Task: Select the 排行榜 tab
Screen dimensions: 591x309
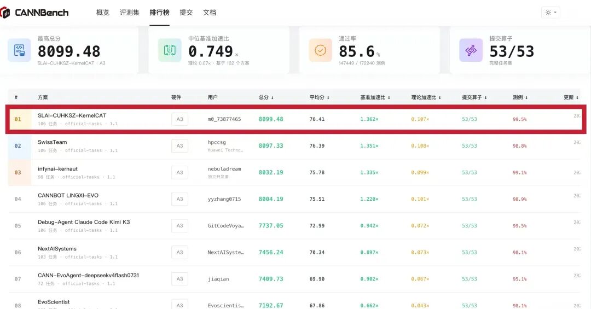Action: coord(159,13)
